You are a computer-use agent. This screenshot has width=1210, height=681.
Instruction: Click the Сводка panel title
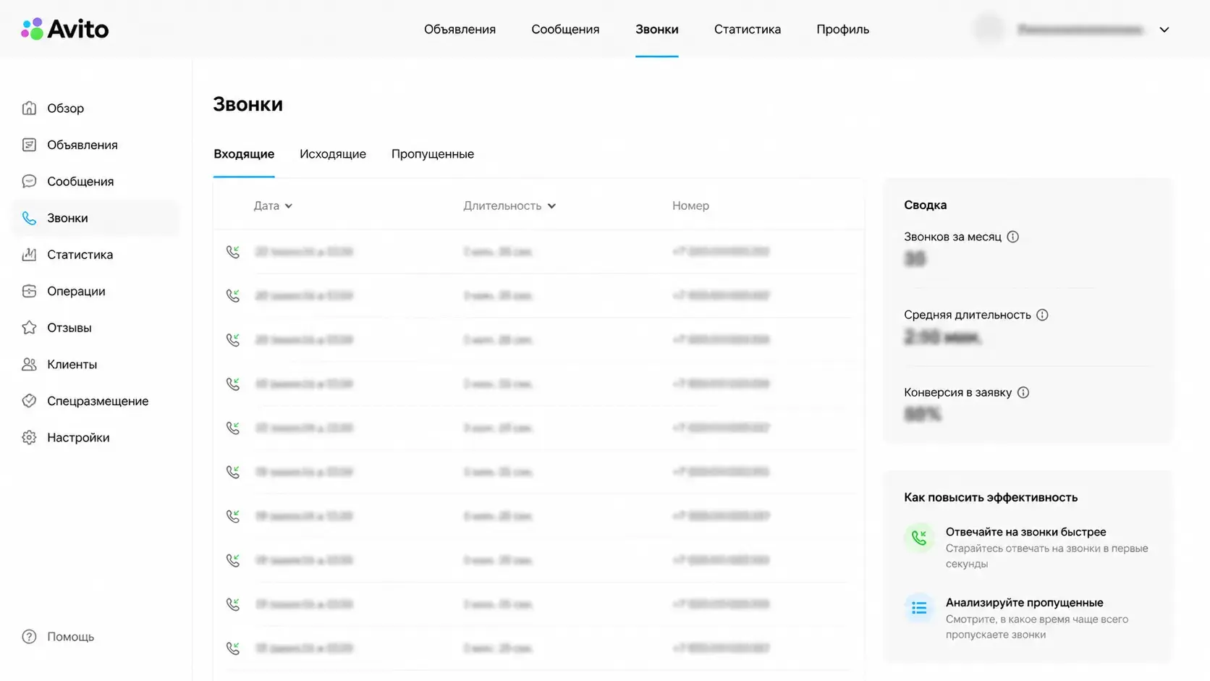pyautogui.click(x=925, y=205)
